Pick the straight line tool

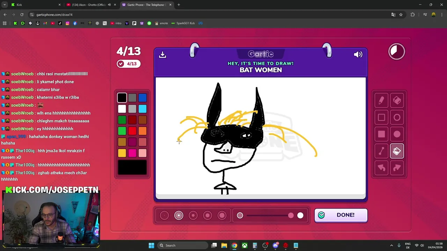[x=381, y=151]
